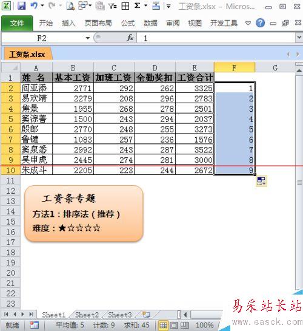Click the filter funnel icon in quick access toolbar
This screenshot has width=303, height=331.
point(113,6)
